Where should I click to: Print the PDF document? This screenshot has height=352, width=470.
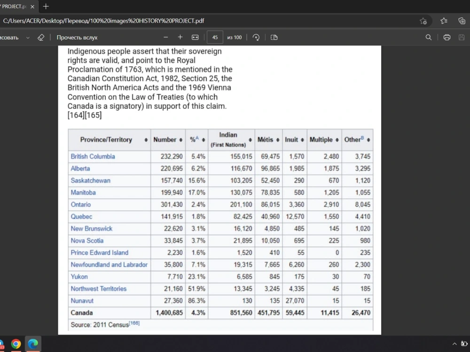(x=446, y=38)
